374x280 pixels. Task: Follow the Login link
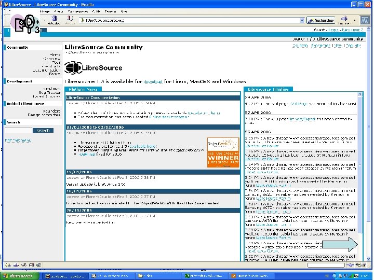[x=333, y=30]
